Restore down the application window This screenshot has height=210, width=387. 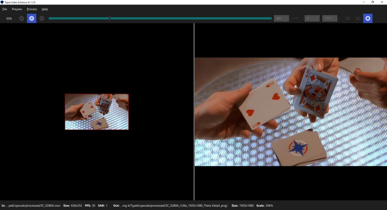[x=373, y=2]
